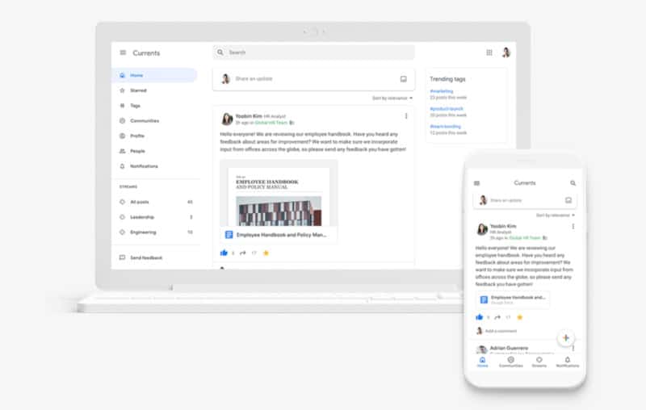
Task: Switch to Communities tab on phone
Action: click(511, 362)
